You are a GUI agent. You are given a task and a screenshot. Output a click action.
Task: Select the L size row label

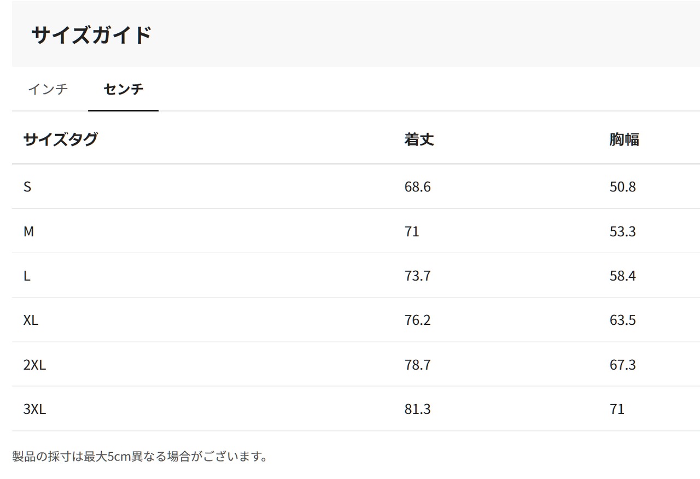pos(27,276)
